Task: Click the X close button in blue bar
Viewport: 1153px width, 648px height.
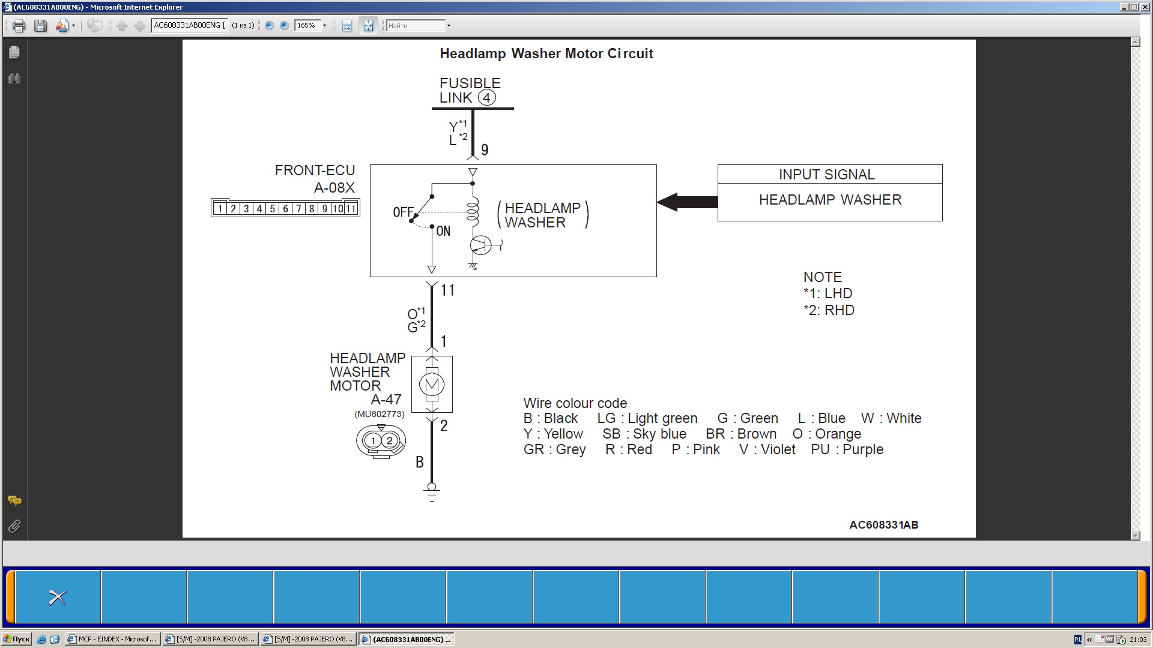Action: pos(58,598)
